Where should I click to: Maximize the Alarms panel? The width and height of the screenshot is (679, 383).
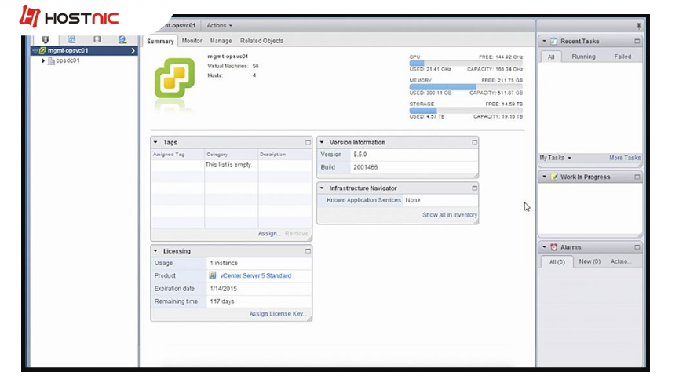[x=637, y=247]
